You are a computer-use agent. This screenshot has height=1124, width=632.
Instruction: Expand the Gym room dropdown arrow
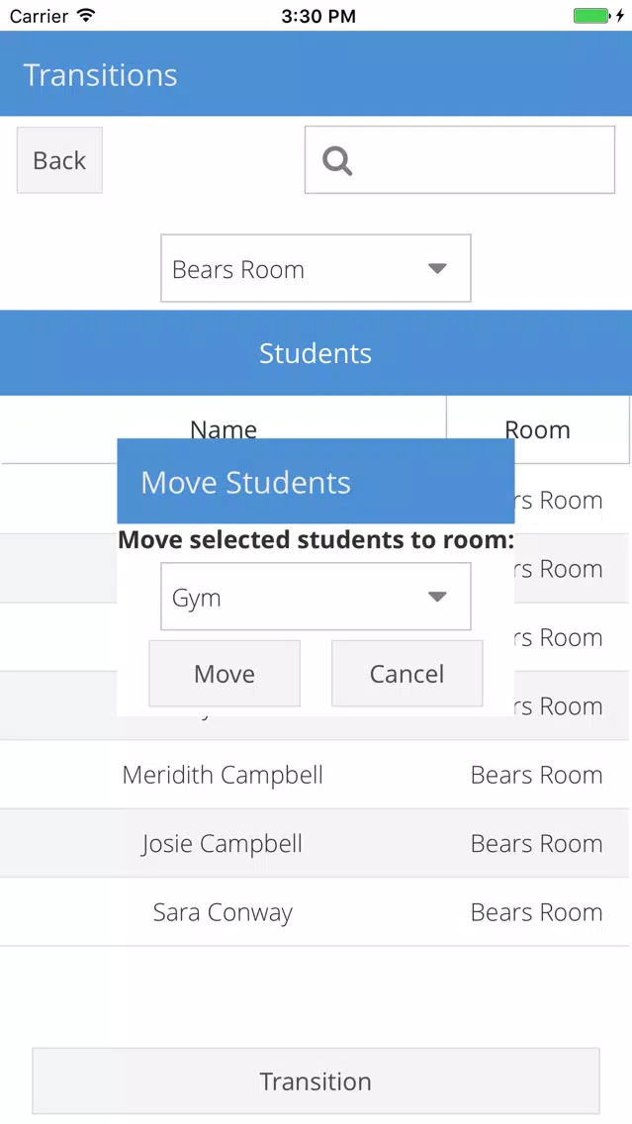tap(437, 597)
